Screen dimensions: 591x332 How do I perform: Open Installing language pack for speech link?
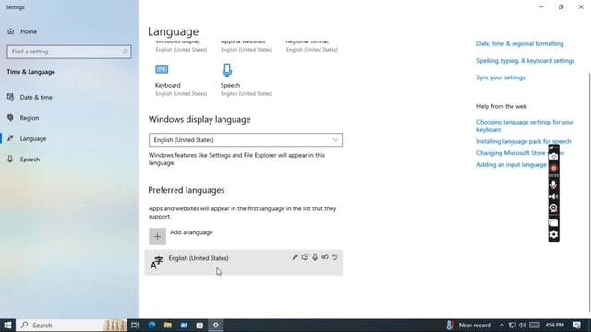click(x=524, y=141)
